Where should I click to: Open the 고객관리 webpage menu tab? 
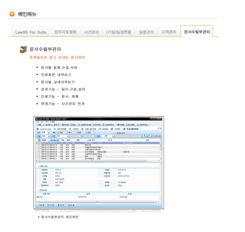[x=169, y=32]
